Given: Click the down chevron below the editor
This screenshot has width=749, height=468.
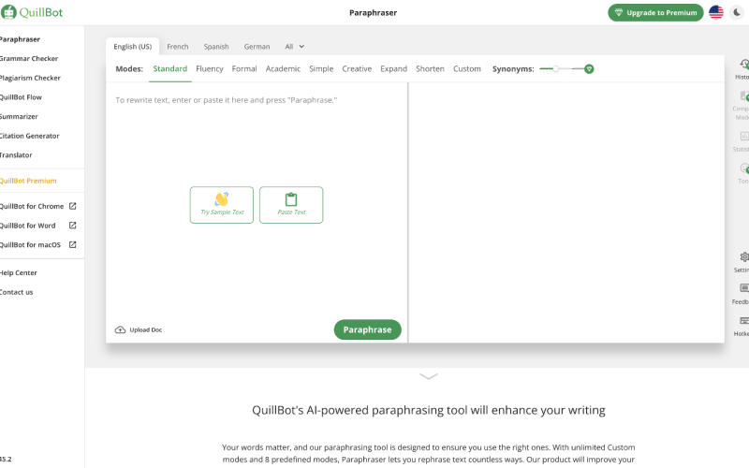Looking at the screenshot, I should (x=429, y=377).
